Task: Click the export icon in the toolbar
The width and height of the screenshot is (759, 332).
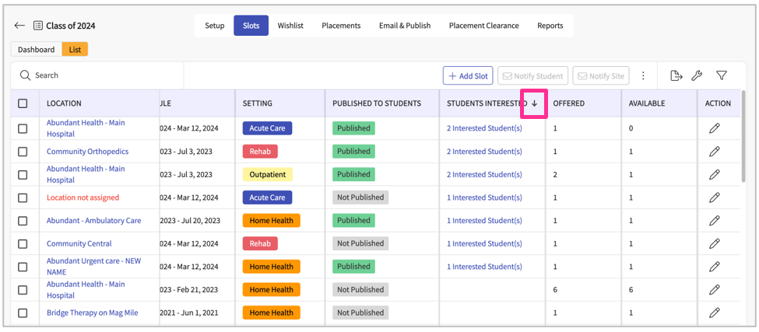Action: [676, 75]
